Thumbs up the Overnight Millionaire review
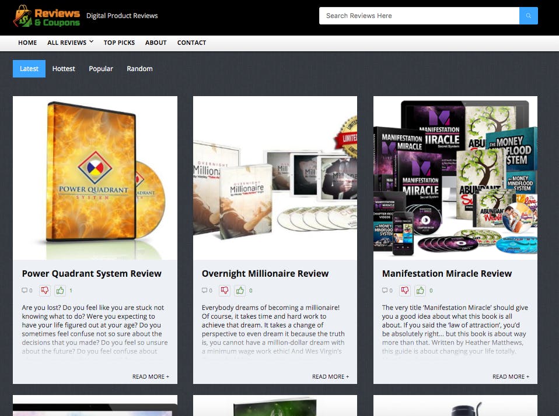The width and height of the screenshot is (559, 416). [240, 290]
